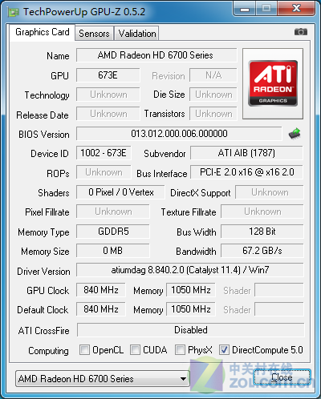Click the camera screenshot icon
The image size is (321, 399).
[301, 32]
